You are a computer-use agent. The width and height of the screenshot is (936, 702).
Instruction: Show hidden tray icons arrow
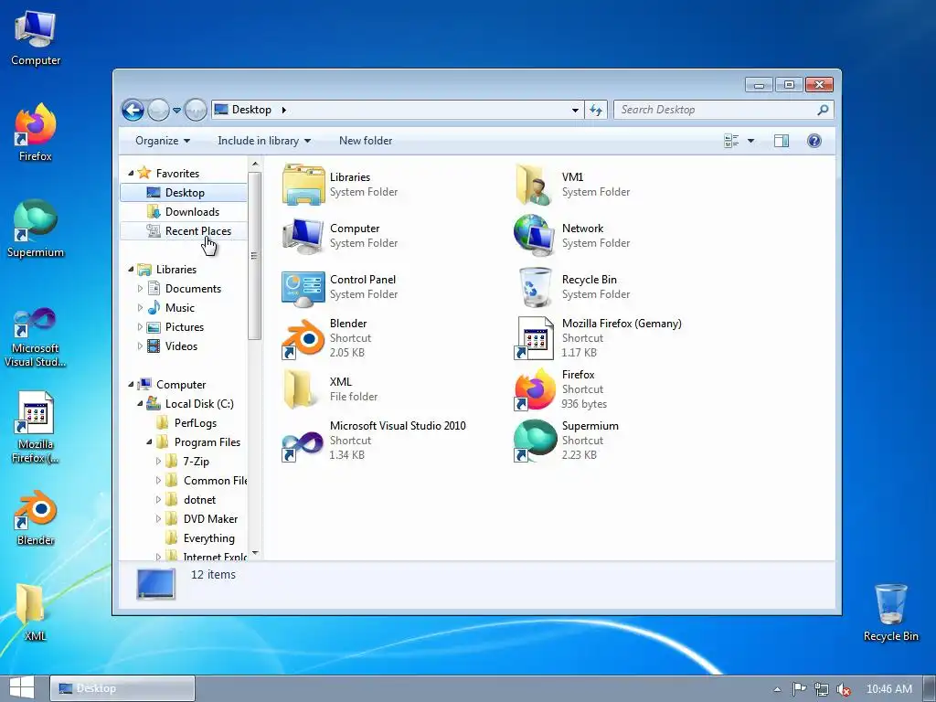(777, 689)
